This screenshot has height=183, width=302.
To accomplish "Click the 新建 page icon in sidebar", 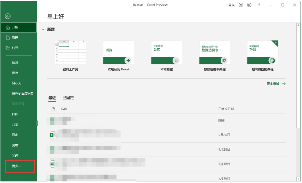I will [8, 38].
